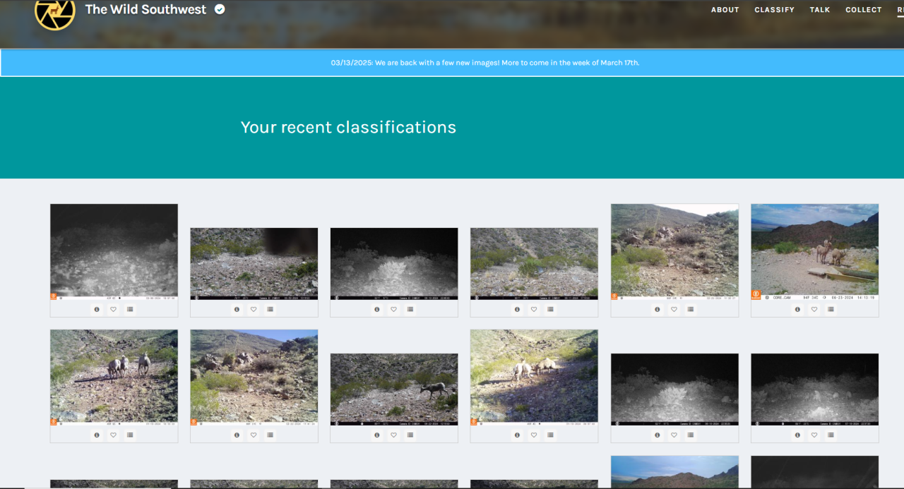Viewport: 904px width, 489px height.
Task: Open info for the three sheep from behind image
Action: tap(97, 435)
